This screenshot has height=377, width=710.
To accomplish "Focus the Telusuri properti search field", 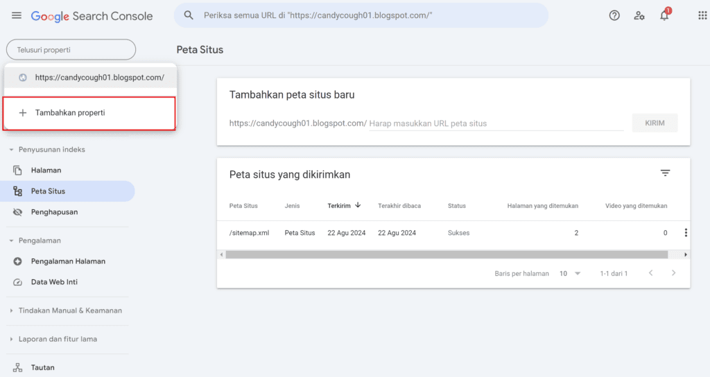I will pyautogui.click(x=71, y=50).
